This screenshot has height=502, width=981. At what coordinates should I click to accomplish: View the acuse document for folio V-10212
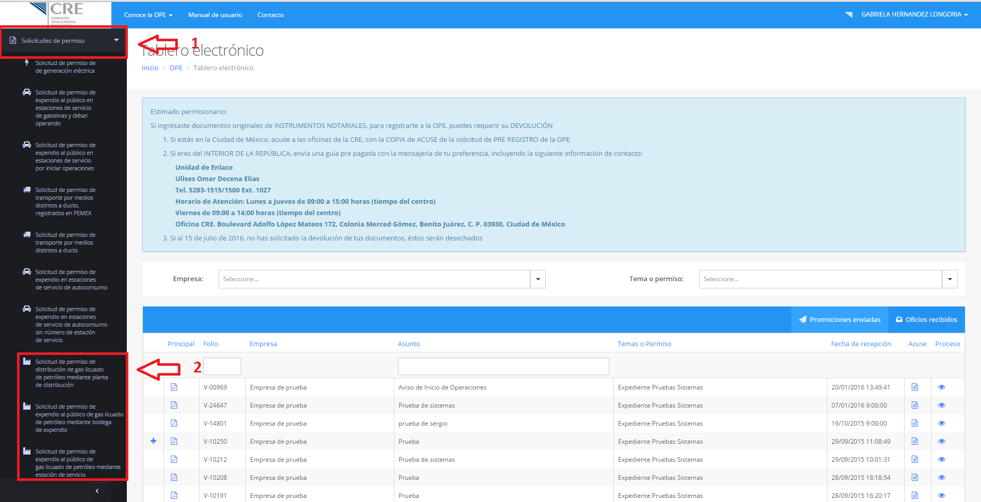click(915, 459)
